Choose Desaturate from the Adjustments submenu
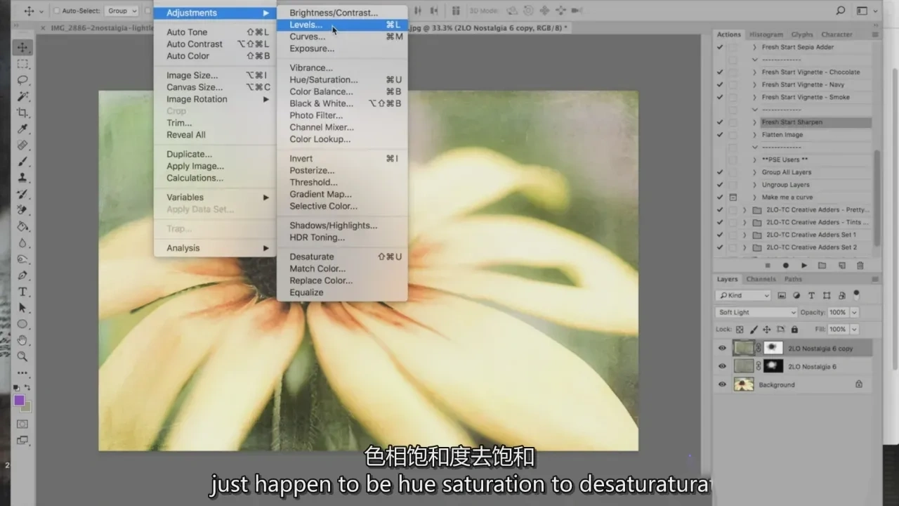899x506 pixels. click(342, 257)
